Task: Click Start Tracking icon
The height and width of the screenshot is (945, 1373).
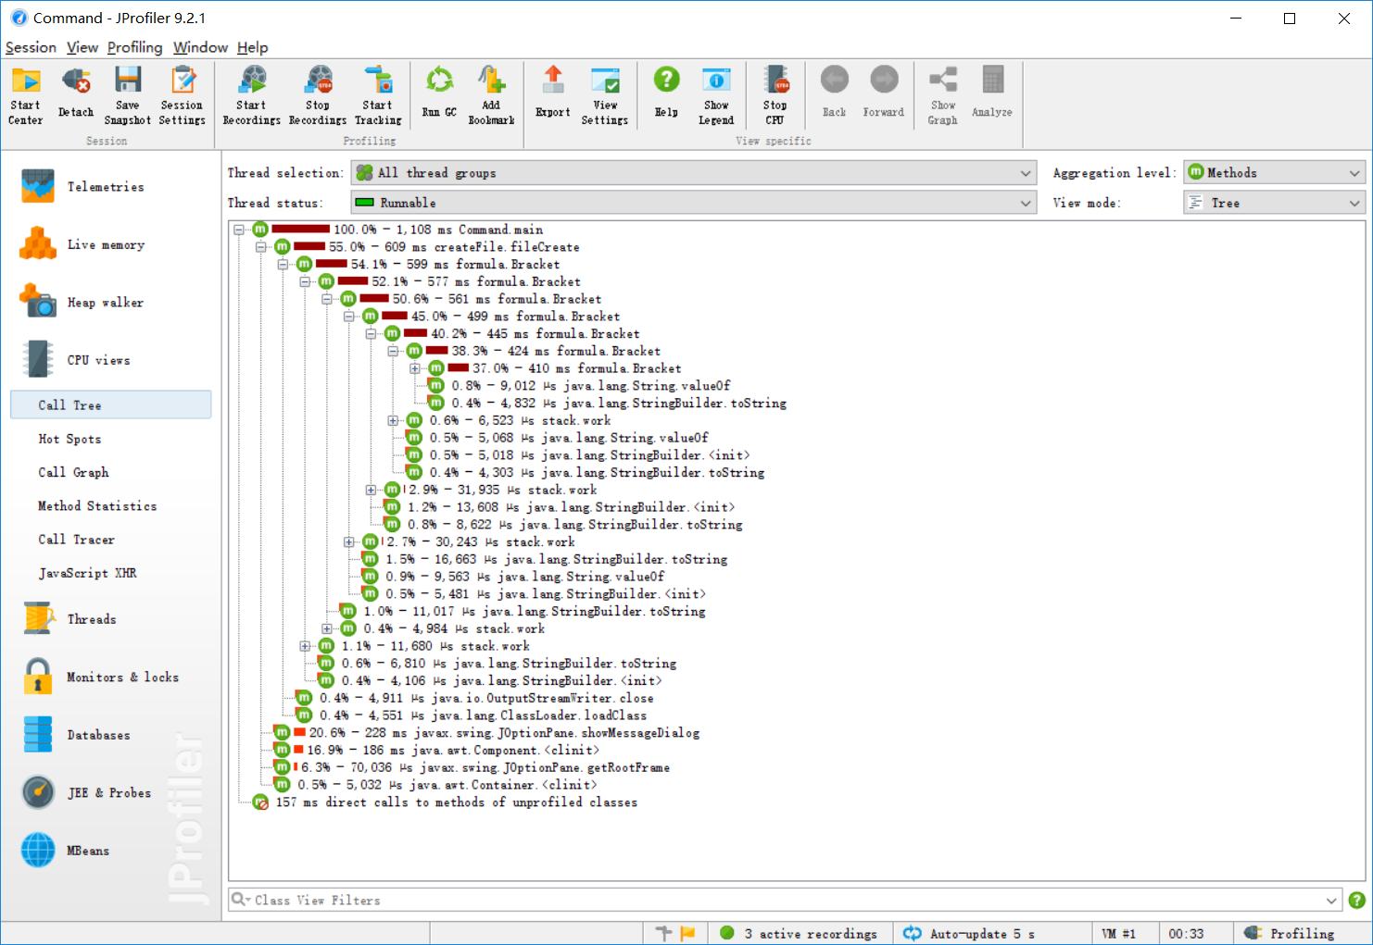Action: (378, 95)
